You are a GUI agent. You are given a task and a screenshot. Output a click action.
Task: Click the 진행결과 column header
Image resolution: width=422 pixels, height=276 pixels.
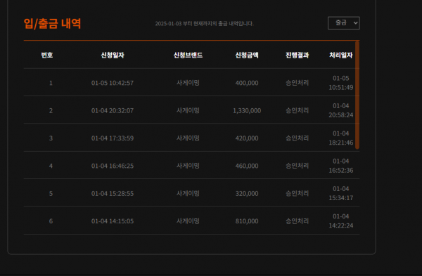(x=297, y=55)
